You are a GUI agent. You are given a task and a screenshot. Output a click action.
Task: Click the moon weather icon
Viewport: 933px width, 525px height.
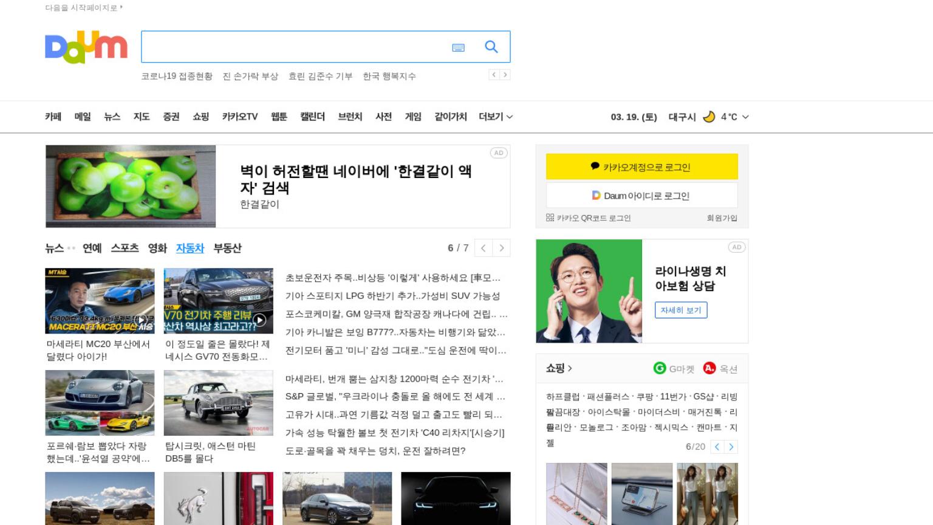(709, 117)
